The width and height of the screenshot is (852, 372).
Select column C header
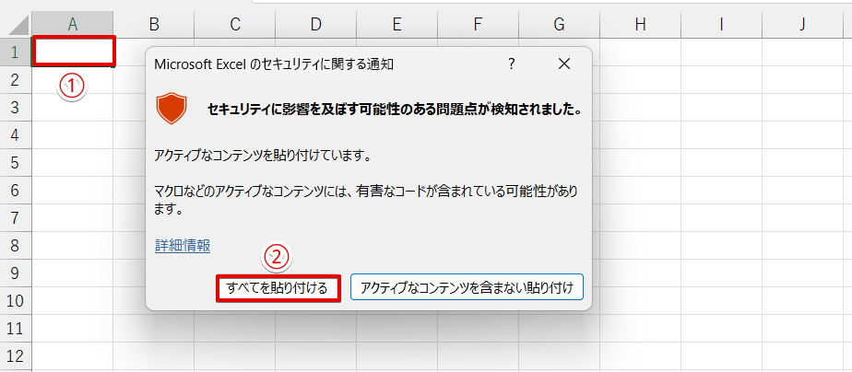(x=235, y=25)
